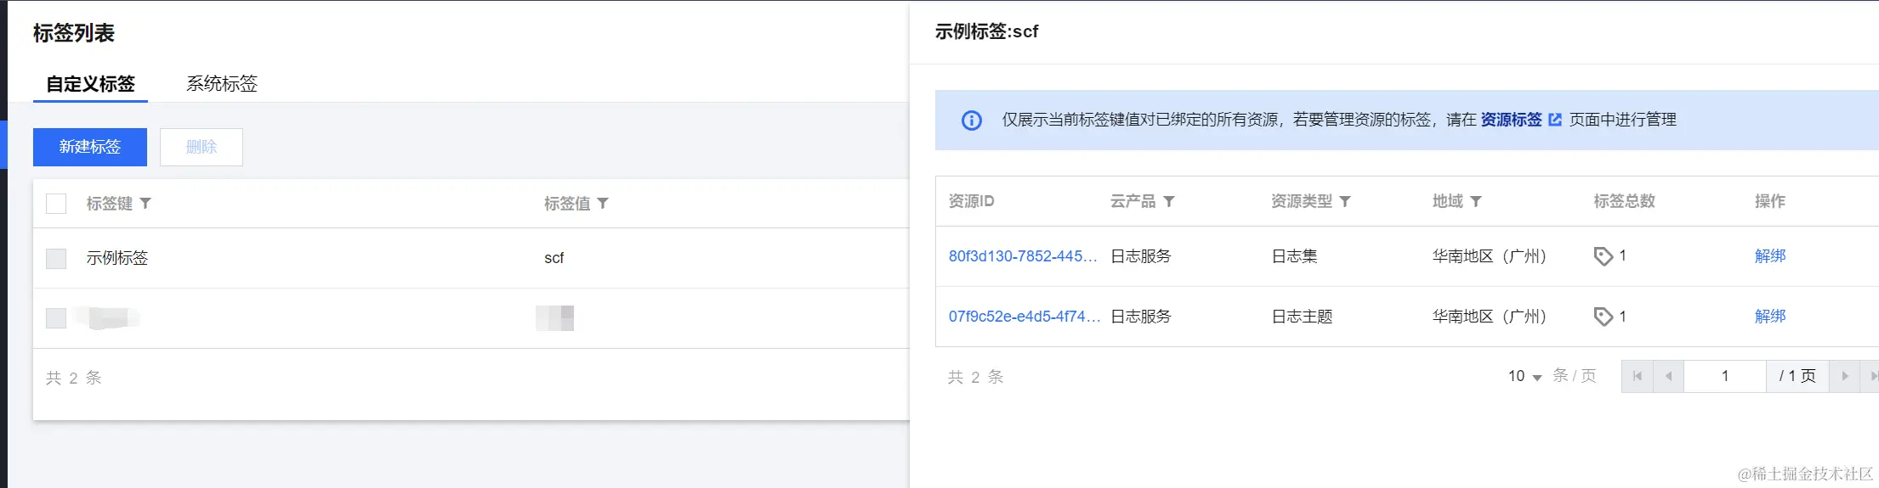The width and height of the screenshot is (1879, 488).
Task: Click 日志服务 in the 80f3d130 row
Action: tap(1141, 256)
